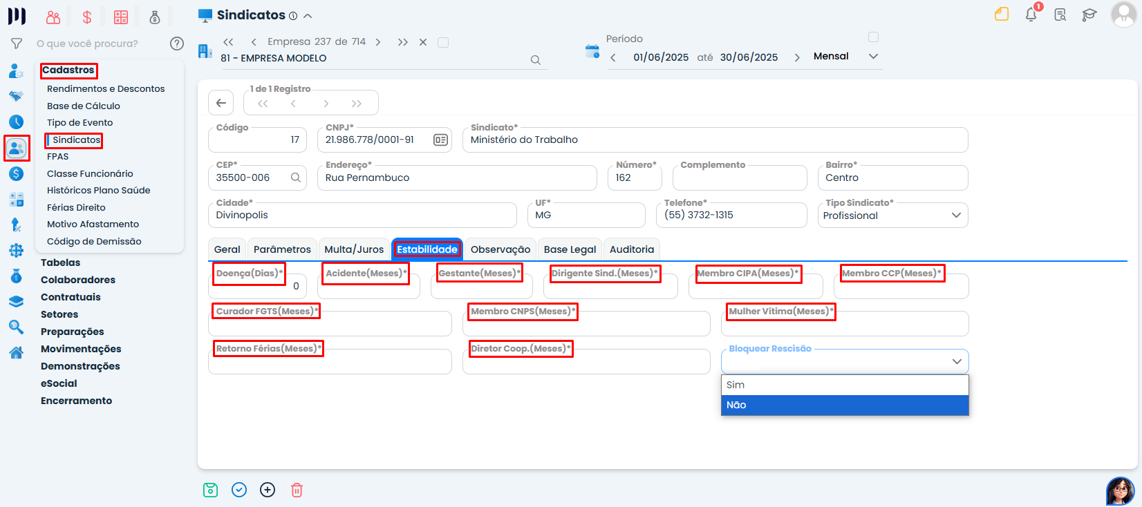Click the green save icon
Screen dimensions: 1142x507
tap(211, 490)
